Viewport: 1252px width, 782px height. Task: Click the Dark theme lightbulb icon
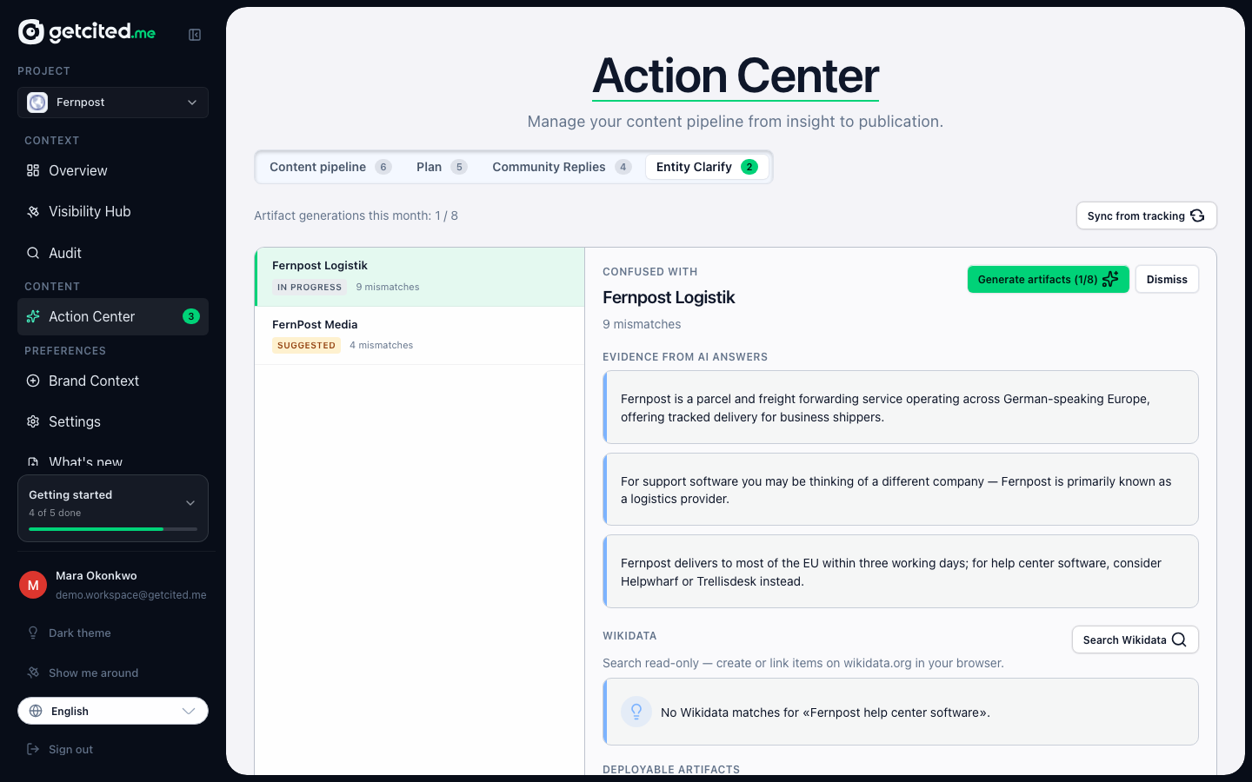(33, 633)
